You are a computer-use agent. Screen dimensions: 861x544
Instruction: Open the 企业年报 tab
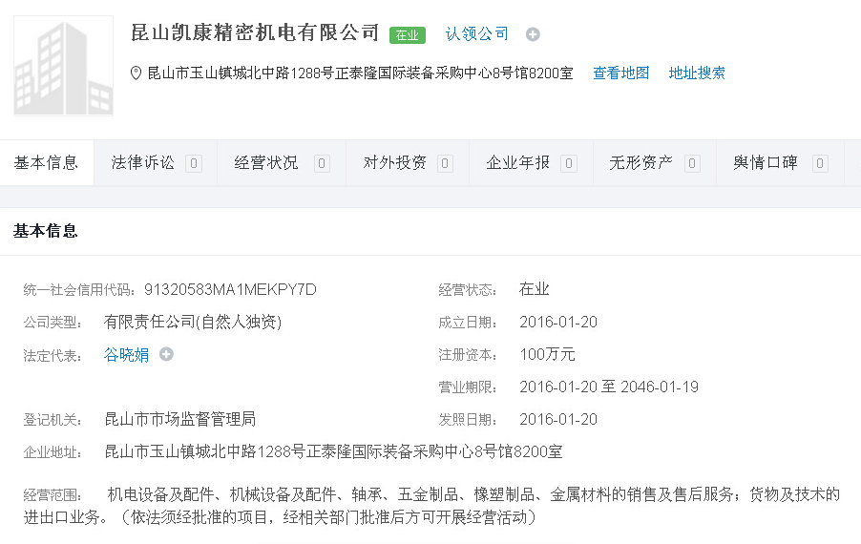518,163
